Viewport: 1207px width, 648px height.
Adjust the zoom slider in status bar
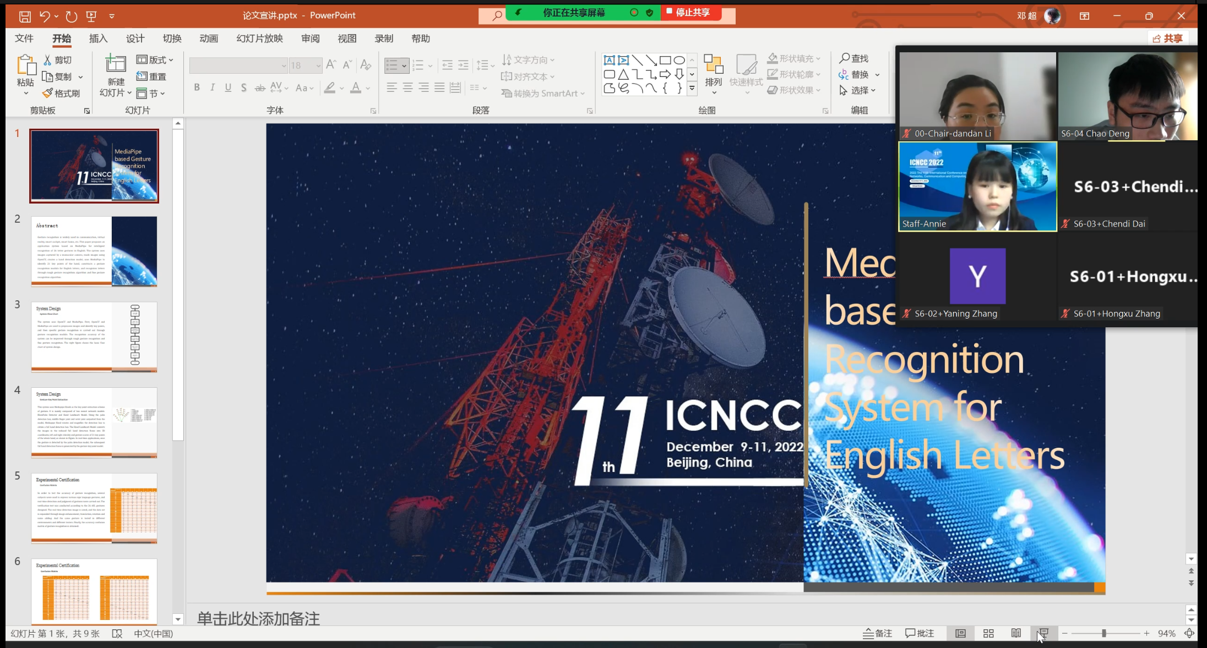click(1104, 634)
